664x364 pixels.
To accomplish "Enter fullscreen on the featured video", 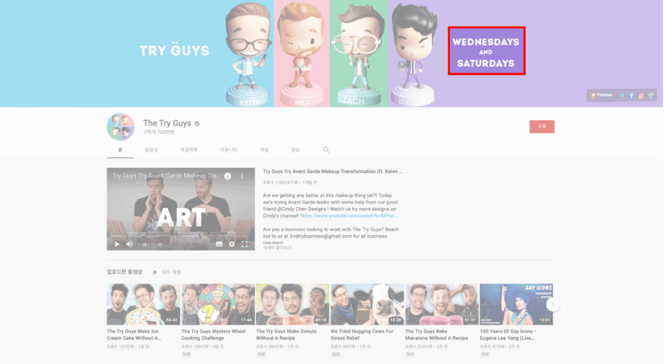I will click(x=244, y=244).
